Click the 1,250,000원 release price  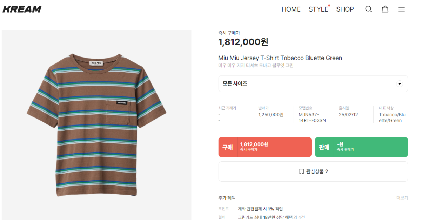click(271, 115)
